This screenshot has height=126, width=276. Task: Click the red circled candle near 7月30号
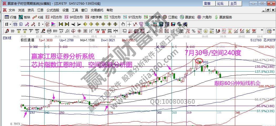click(199, 62)
